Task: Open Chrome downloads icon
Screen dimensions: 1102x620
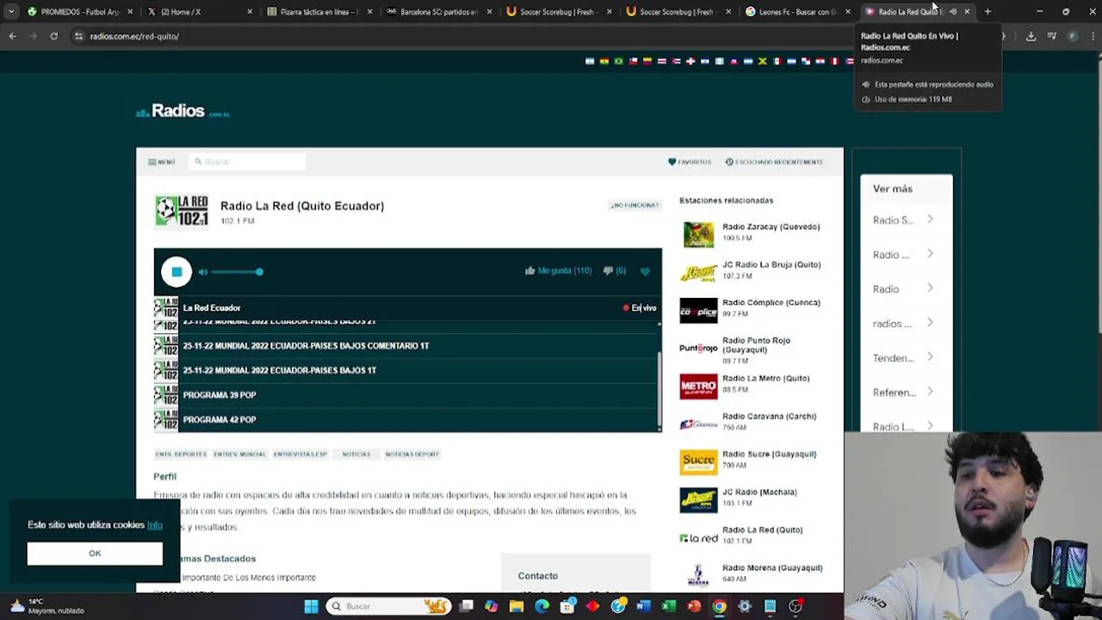Action: click(x=1031, y=36)
